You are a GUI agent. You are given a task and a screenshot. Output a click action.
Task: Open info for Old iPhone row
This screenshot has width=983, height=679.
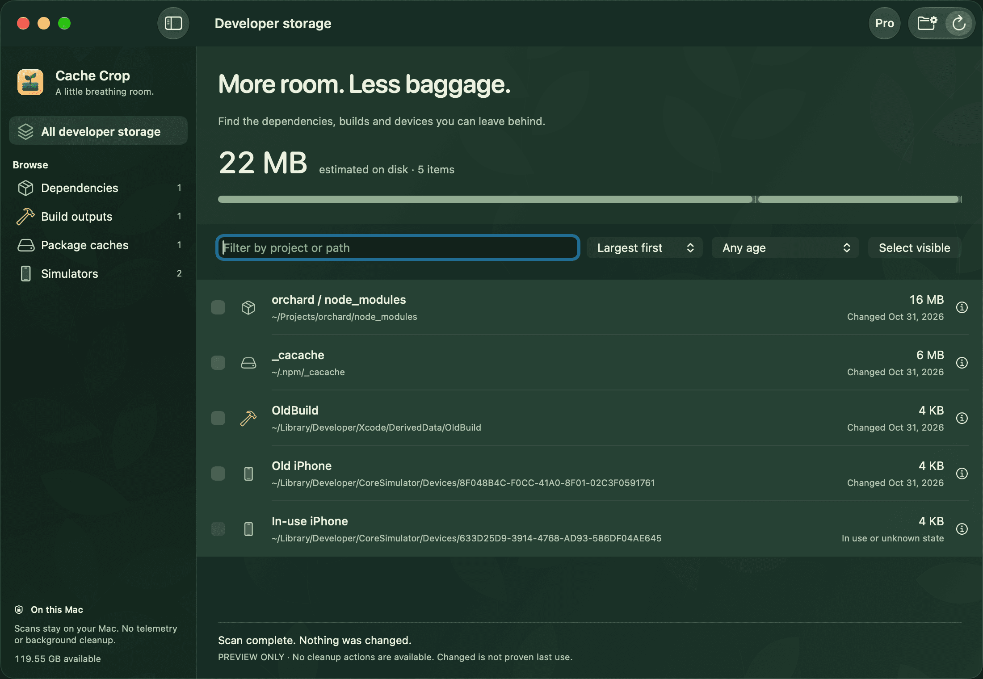point(962,474)
